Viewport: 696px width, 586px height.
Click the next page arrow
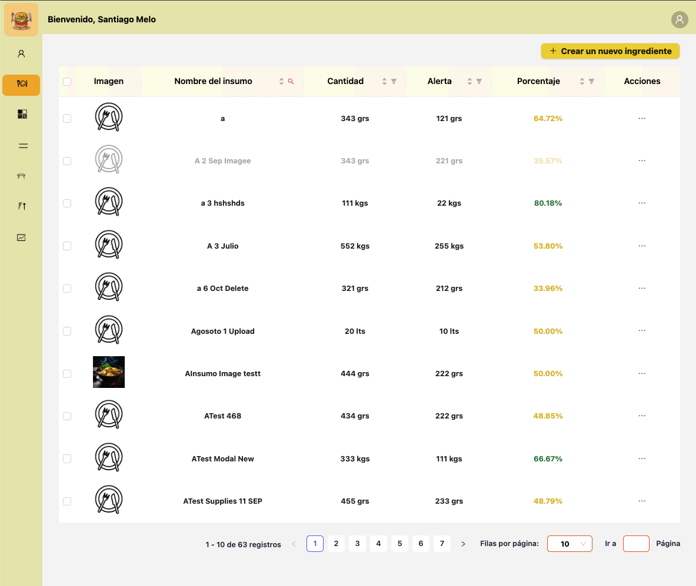click(463, 544)
